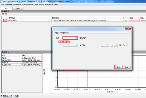Select the 同时启动 radio button

(x=61, y=42)
